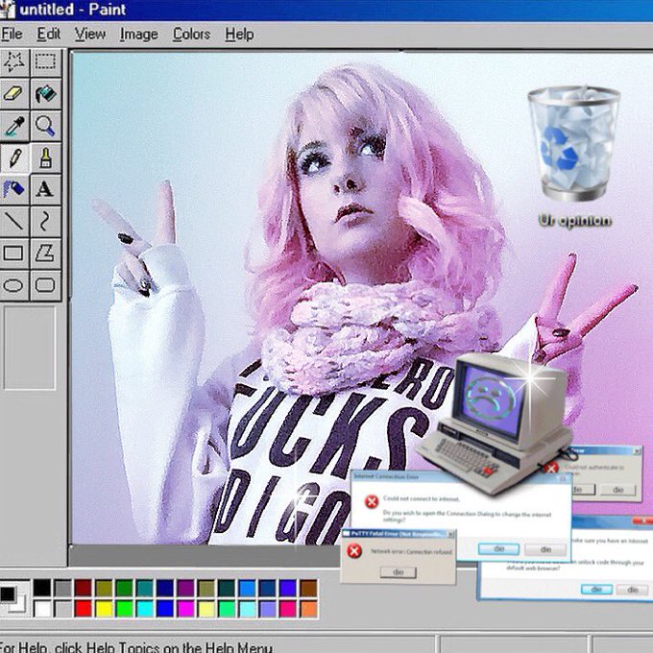Choose the straight Line tool
The width and height of the screenshot is (653, 653).
pos(14,221)
